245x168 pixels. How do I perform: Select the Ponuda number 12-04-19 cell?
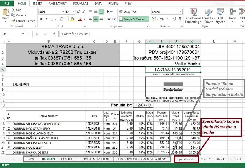coord(143,105)
